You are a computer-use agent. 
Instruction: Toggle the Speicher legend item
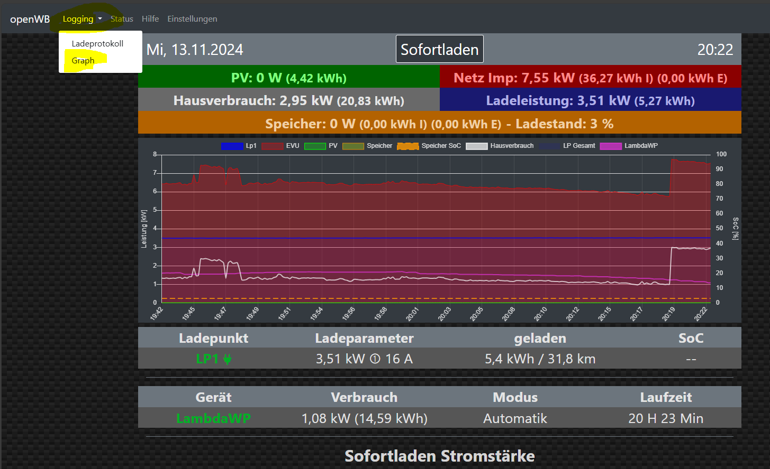(x=367, y=146)
